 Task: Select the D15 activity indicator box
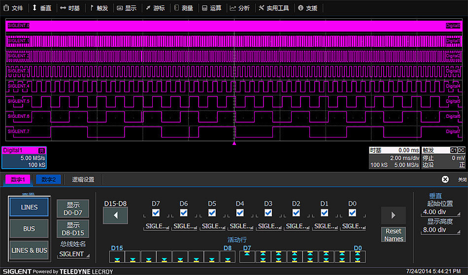point(117,256)
